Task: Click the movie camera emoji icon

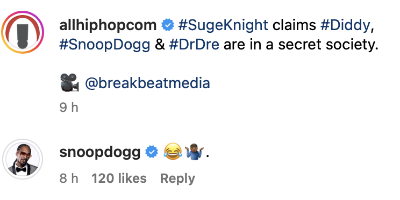Action: tap(69, 82)
